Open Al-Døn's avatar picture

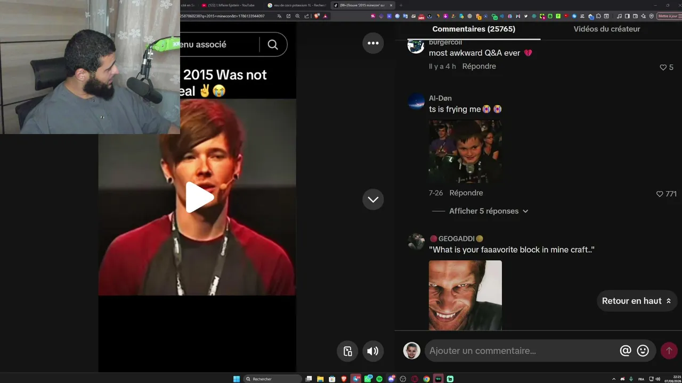[416, 101]
